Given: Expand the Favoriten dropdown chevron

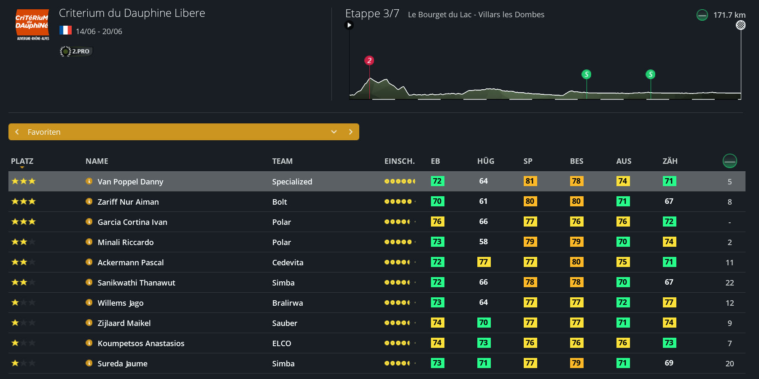Looking at the screenshot, I should 334,132.
